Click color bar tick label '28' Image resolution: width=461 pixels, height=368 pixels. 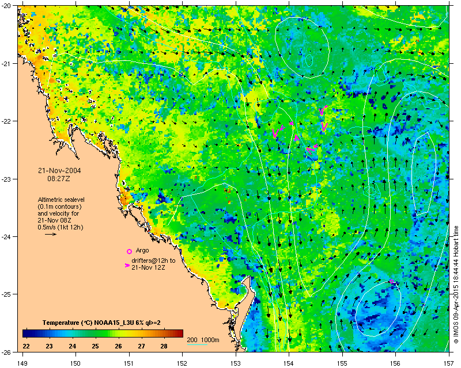(164, 346)
